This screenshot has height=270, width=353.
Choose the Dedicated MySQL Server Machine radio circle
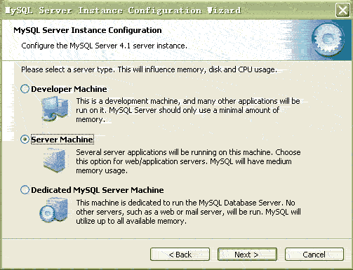(25, 190)
